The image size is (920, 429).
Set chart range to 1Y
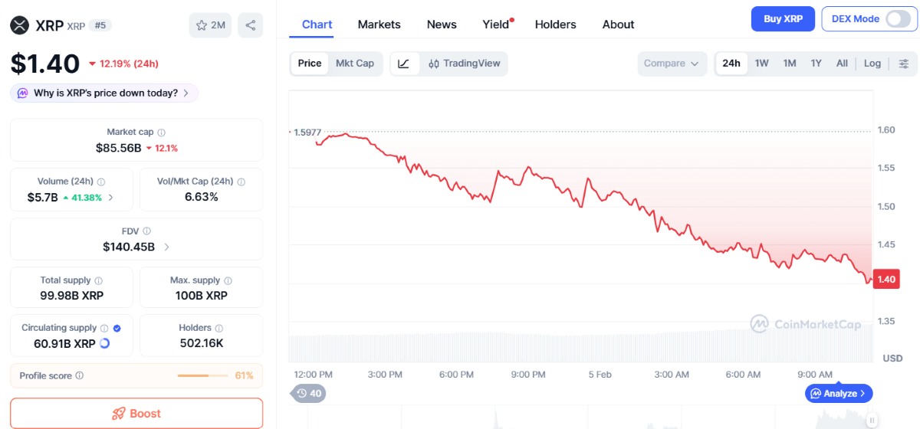(816, 64)
